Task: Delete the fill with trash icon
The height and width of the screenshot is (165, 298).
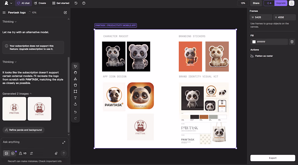Action: (292, 42)
